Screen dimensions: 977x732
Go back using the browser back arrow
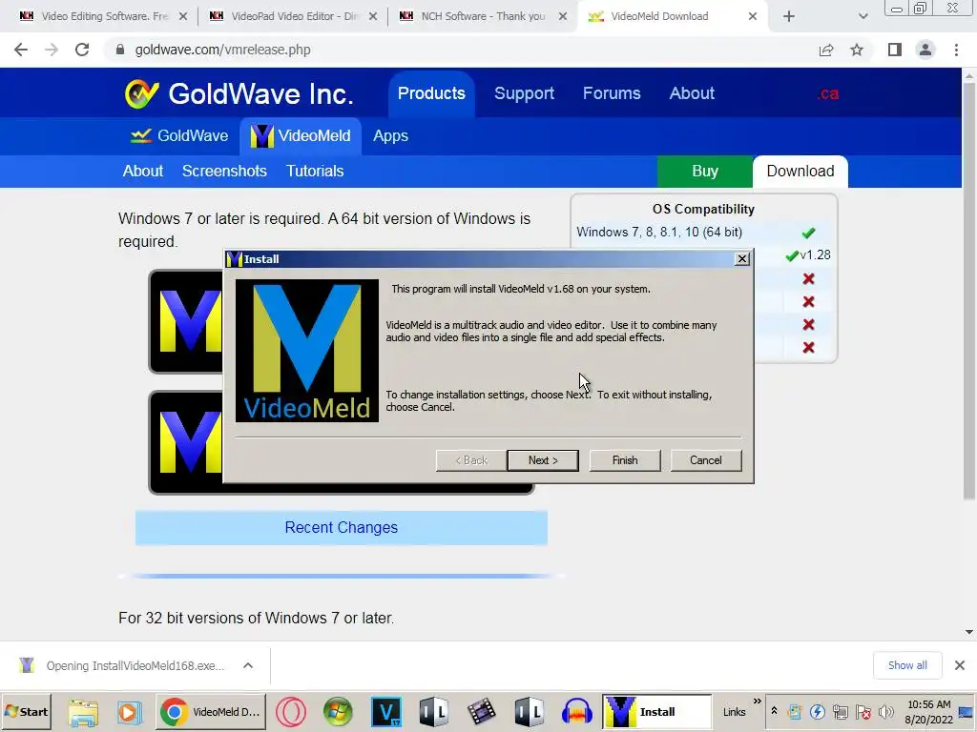point(21,50)
